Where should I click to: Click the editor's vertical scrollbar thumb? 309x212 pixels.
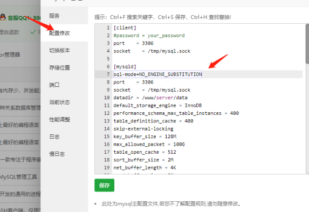click(307, 44)
